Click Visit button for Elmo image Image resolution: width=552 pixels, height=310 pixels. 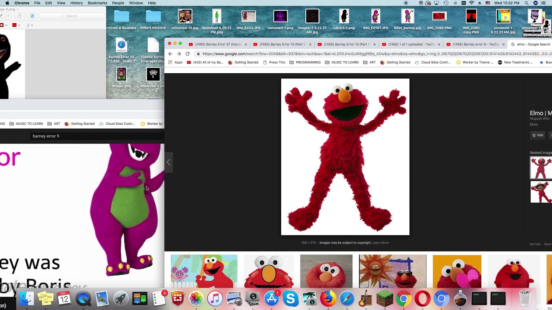[538, 135]
